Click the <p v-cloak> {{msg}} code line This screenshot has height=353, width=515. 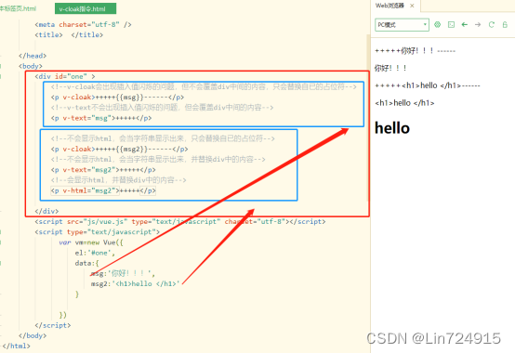click(117, 98)
